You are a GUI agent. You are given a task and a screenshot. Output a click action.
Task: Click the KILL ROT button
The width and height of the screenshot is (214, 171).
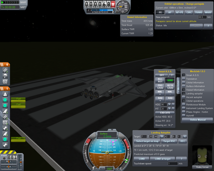click(x=160, y=80)
